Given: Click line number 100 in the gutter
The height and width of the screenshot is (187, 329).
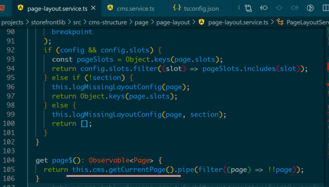Looking at the screenshot, I should pyautogui.click(x=9, y=124).
